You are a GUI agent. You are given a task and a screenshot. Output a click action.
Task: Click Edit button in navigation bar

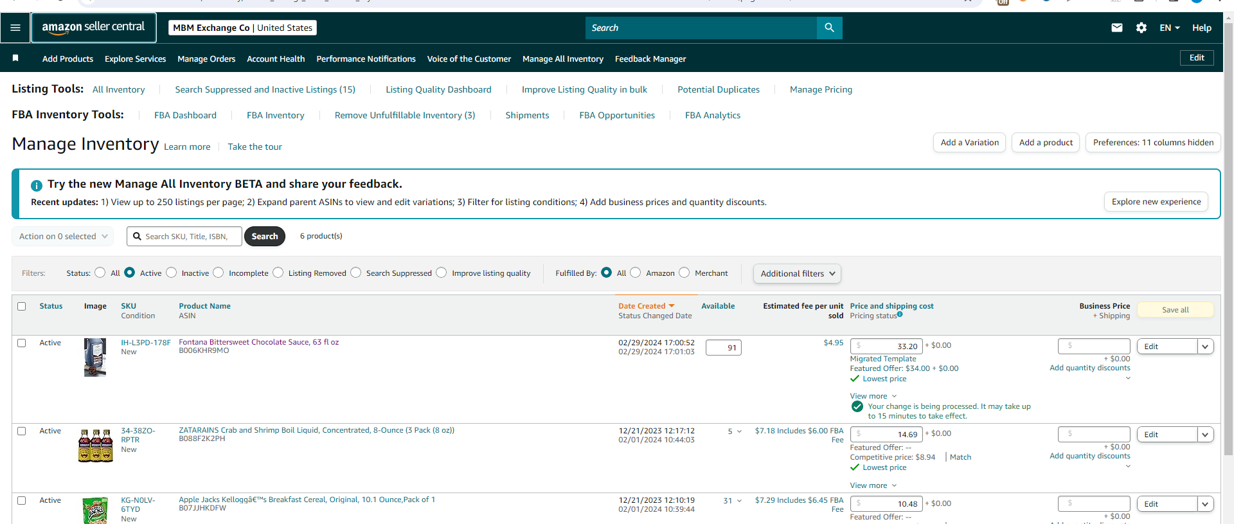(1197, 58)
